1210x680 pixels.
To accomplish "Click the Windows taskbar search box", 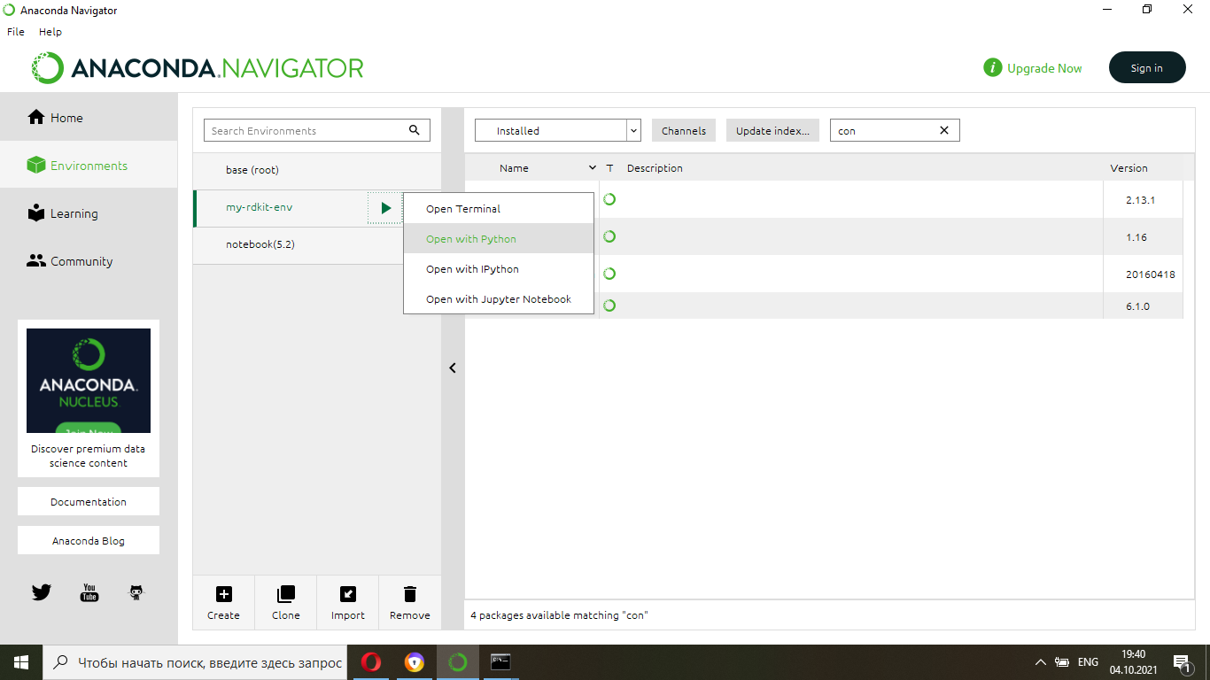I will tap(193, 662).
